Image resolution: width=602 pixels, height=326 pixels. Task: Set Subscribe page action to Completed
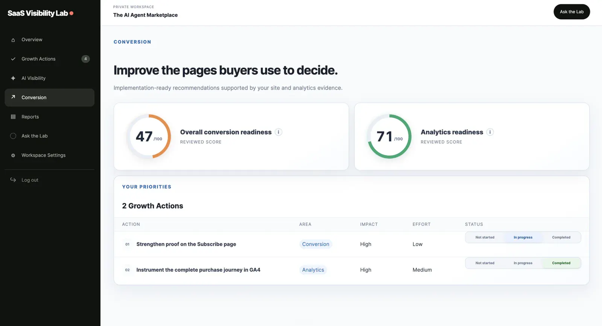point(561,238)
